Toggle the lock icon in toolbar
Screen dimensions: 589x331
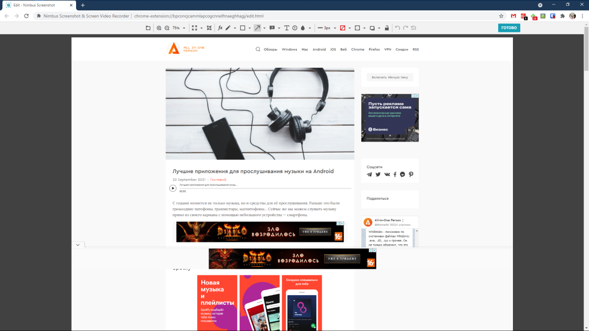point(387,28)
